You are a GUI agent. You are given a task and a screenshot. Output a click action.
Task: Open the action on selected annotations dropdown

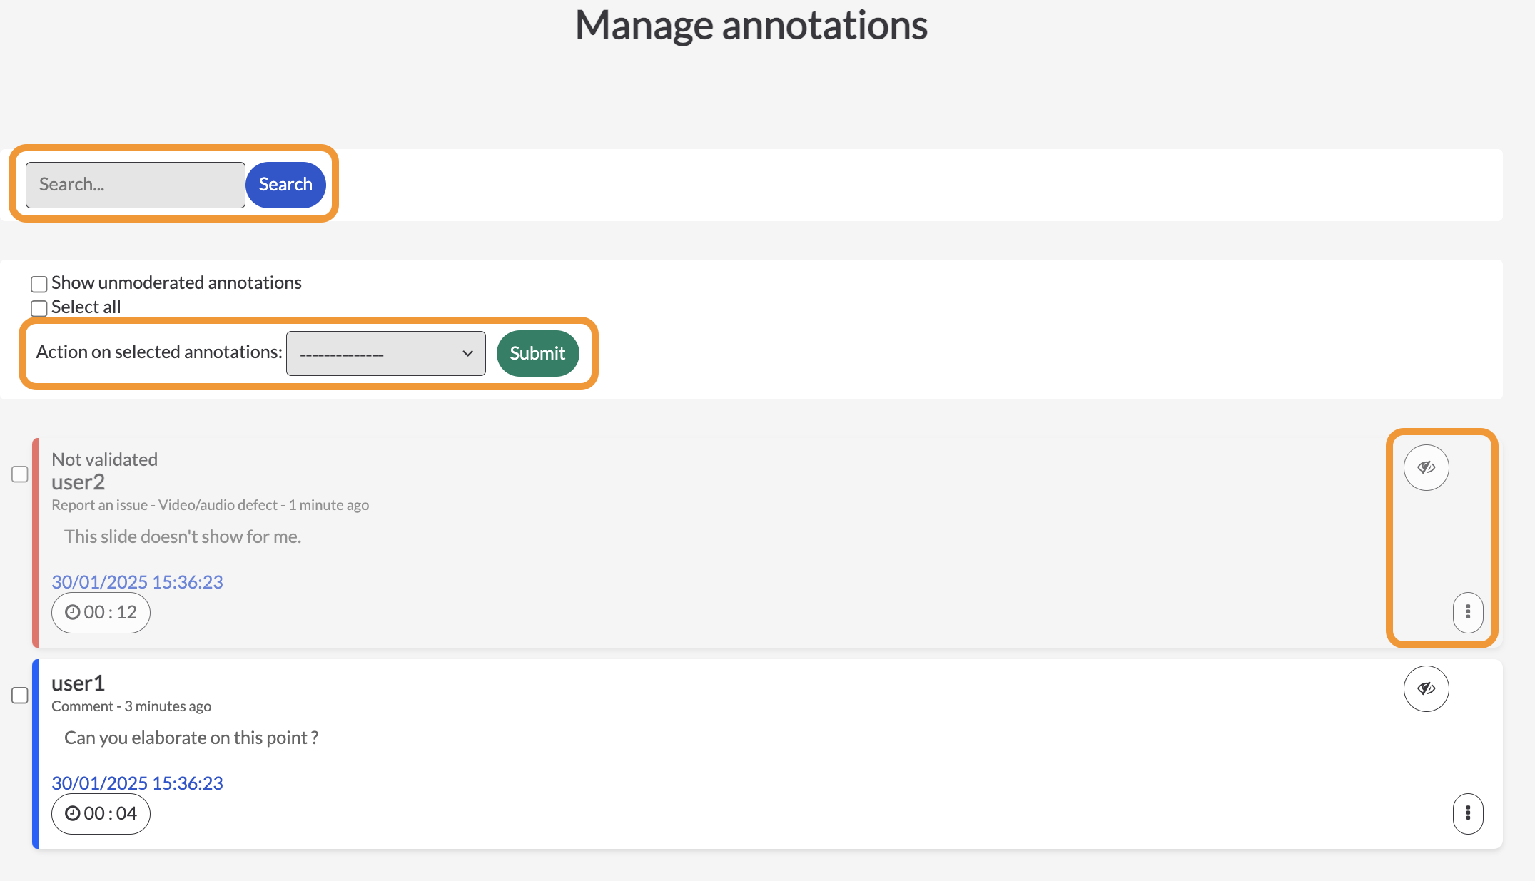(x=386, y=353)
